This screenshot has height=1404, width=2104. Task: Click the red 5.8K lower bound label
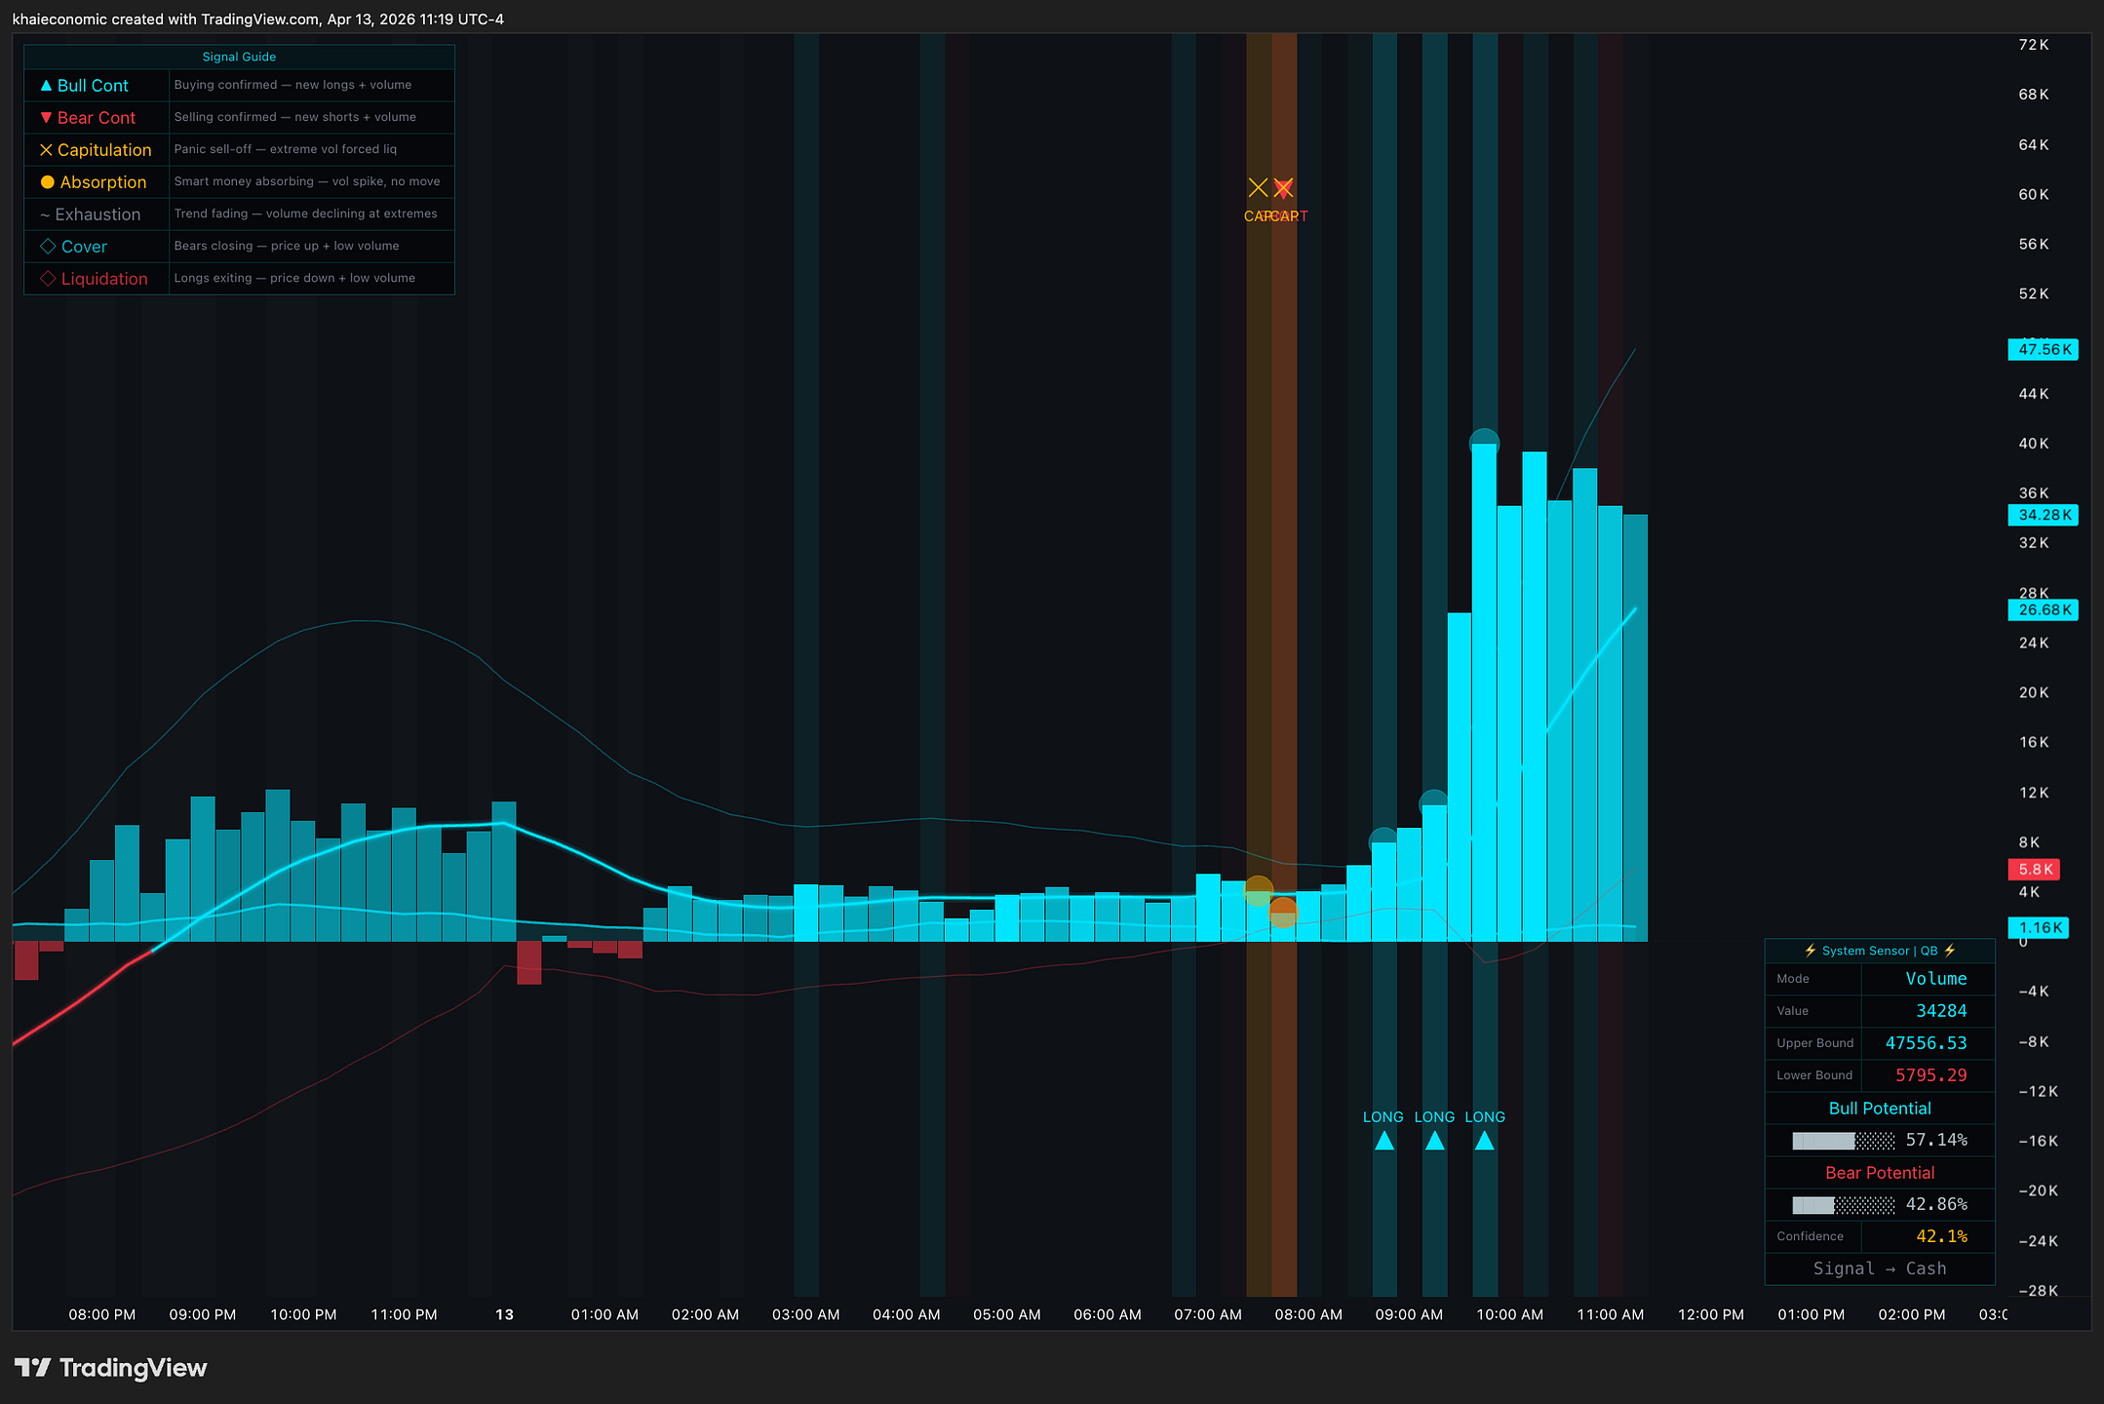pos(2034,869)
